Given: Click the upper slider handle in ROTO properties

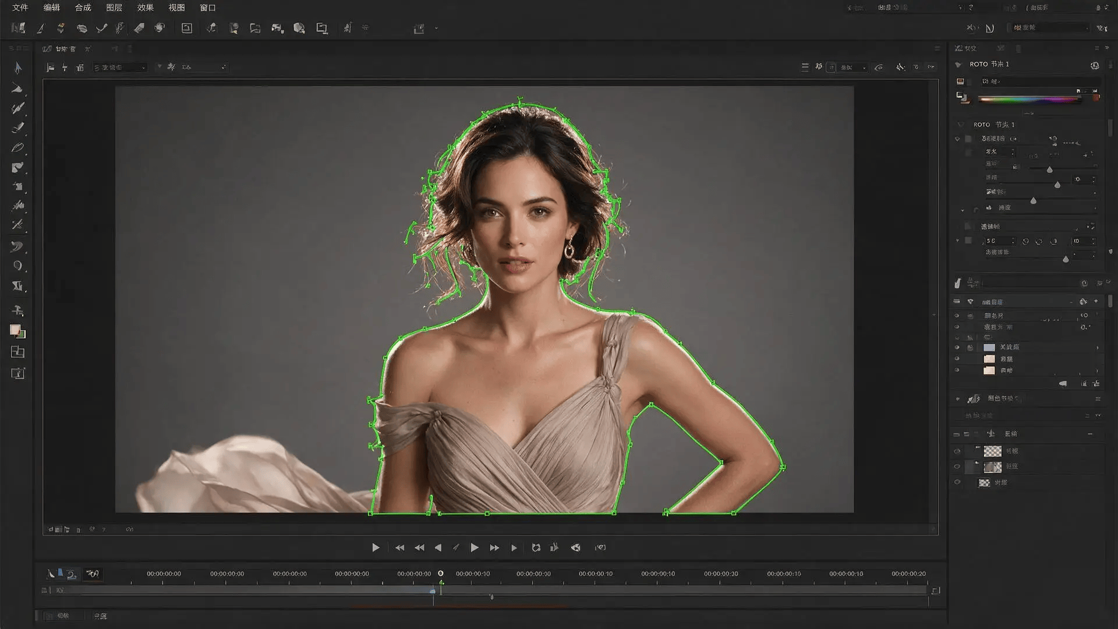Looking at the screenshot, I should tap(1049, 169).
